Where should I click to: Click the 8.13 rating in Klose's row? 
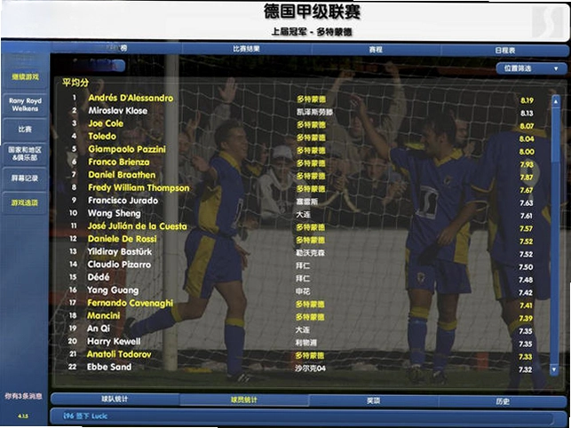[x=527, y=114]
